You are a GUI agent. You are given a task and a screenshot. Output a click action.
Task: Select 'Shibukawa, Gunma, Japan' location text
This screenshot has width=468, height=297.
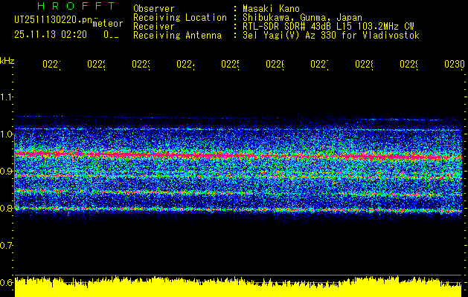point(302,18)
